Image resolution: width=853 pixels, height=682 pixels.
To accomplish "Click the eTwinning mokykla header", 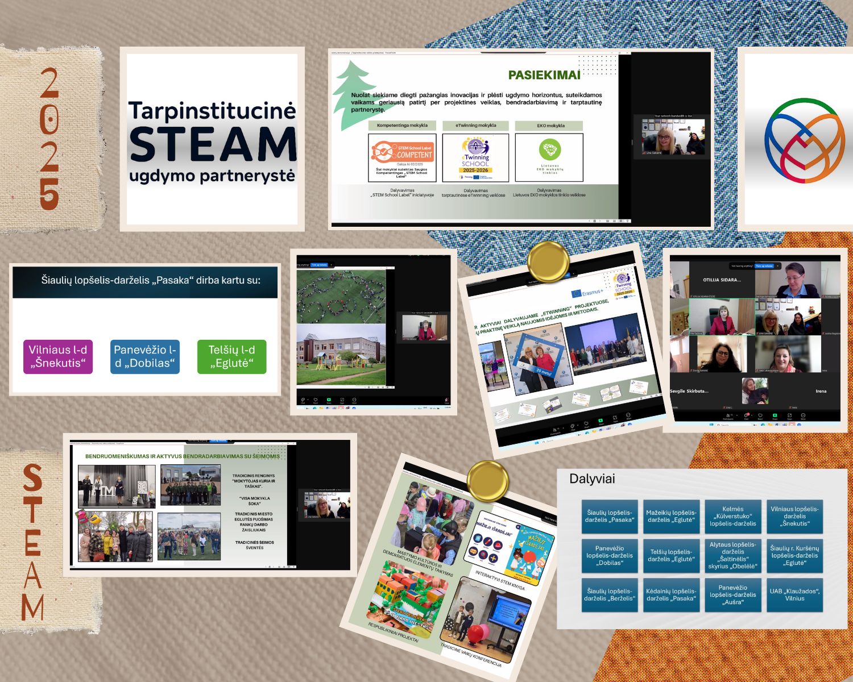I will (x=475, y=126).
